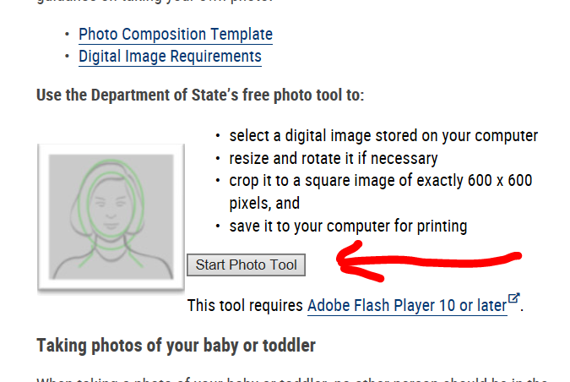Click the 'pixels, and' text line

tap(264, 203)
